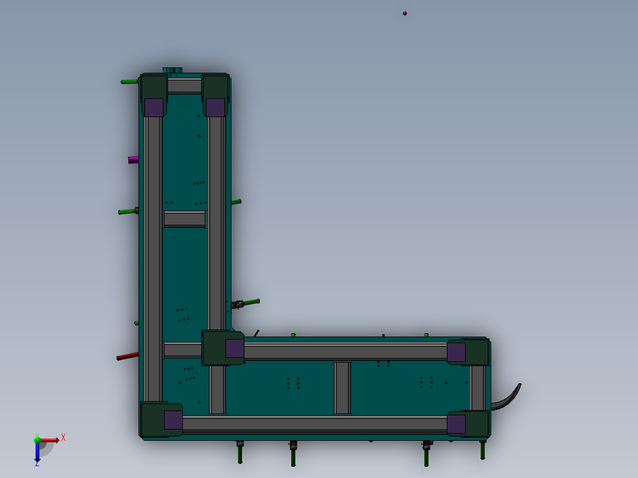Screen dimensions: 638x478
Task: Select the long bottom gray rail of the horizontal arm
Action: 314,425
